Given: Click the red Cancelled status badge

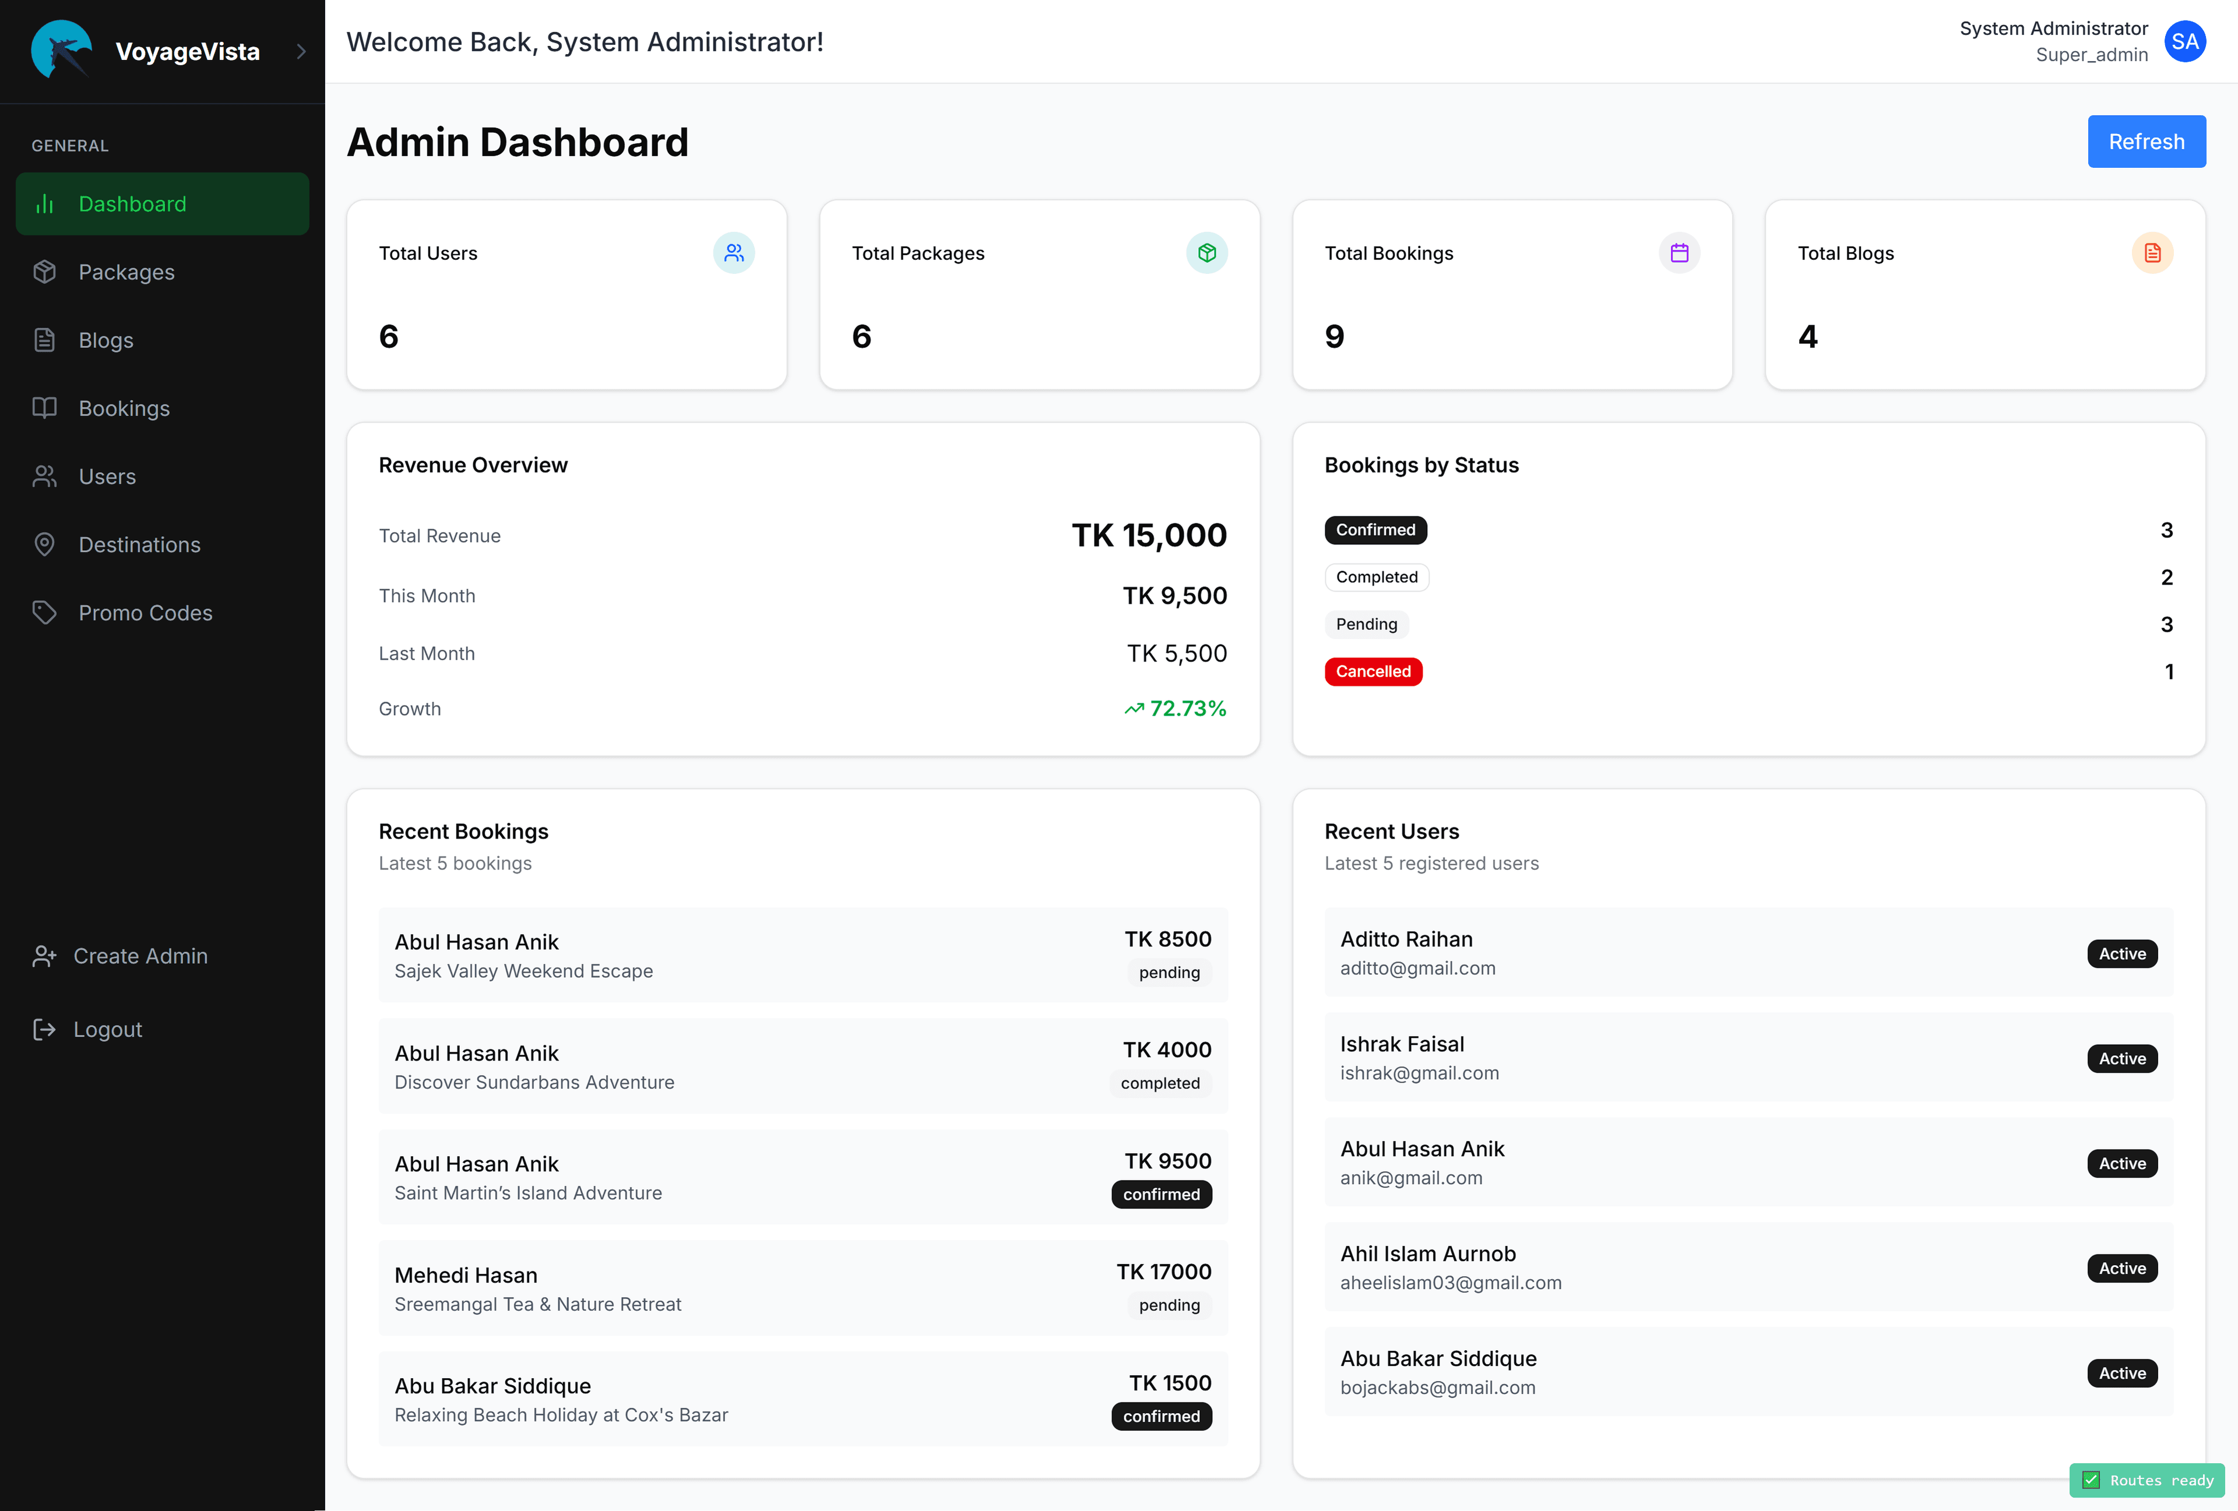Looking at the screenshot, I should [1373, 671].
